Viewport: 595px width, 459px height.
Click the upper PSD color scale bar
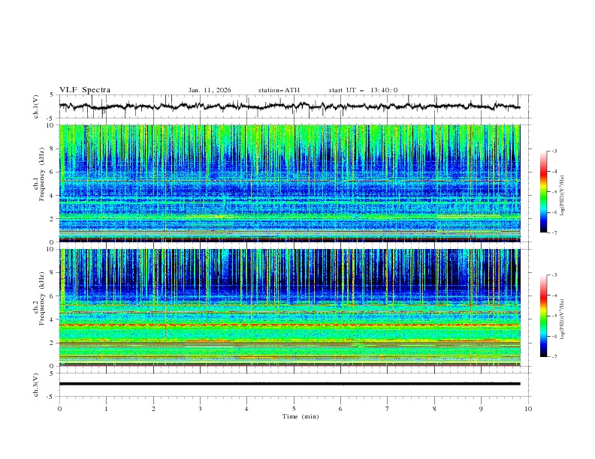tap(543, 191)
